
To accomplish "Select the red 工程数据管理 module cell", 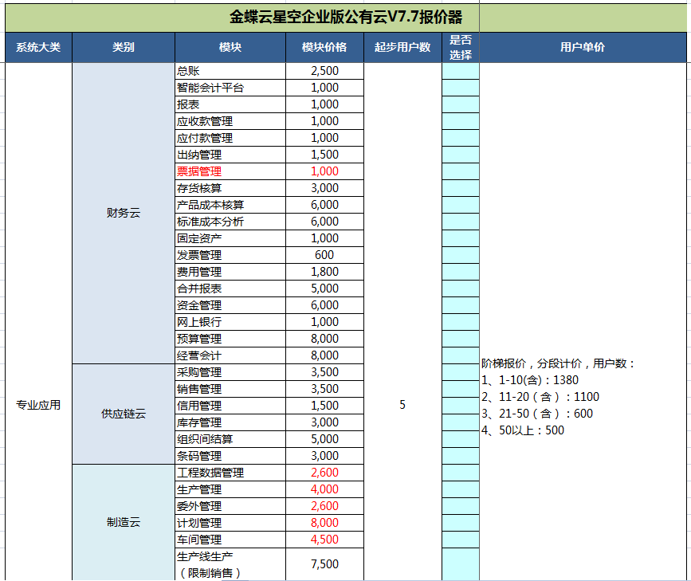I will click(x=230, y=473).
